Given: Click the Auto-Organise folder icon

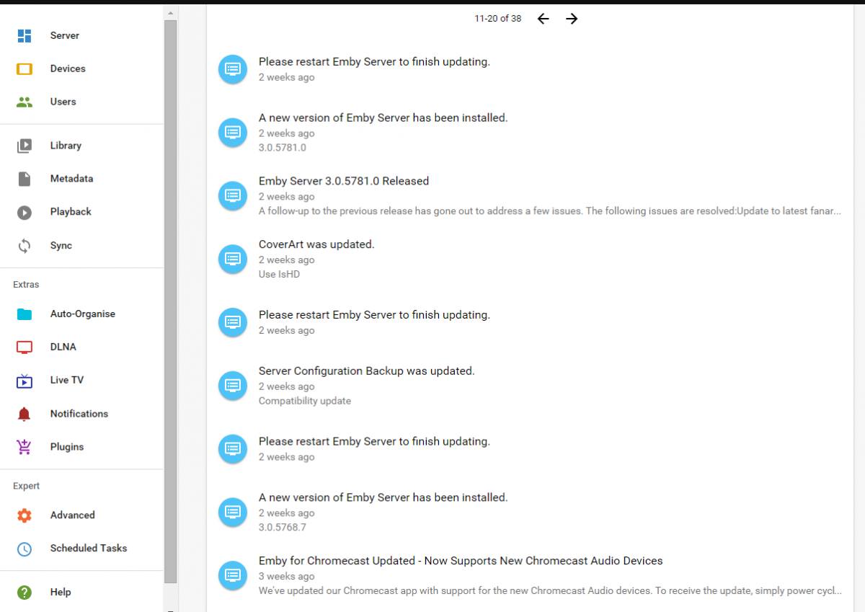Looking at the screenshot, I should pos(25,314).
